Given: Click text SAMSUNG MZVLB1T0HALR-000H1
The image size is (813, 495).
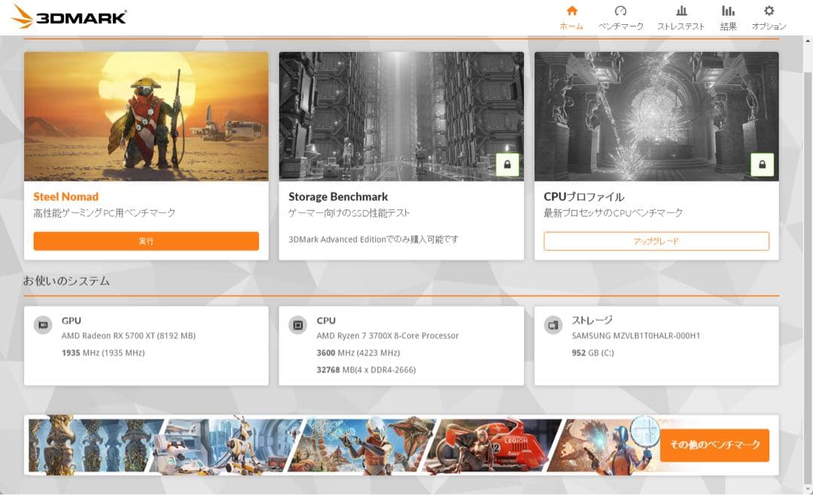Looking at the screenshot, I should tap(635, 336).
